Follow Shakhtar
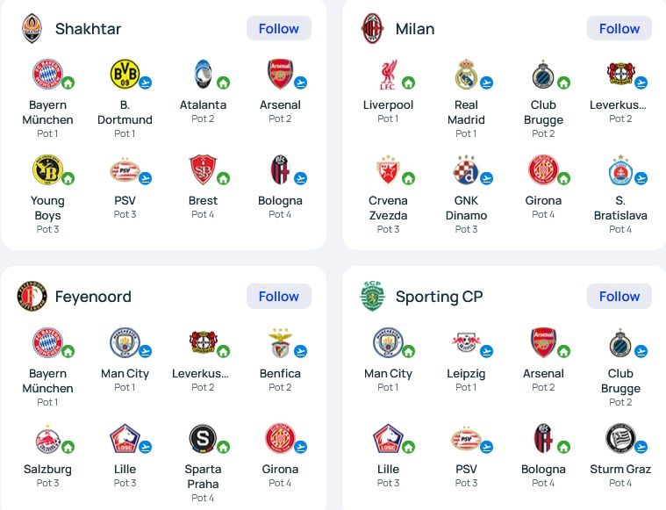 coord(279,28)
